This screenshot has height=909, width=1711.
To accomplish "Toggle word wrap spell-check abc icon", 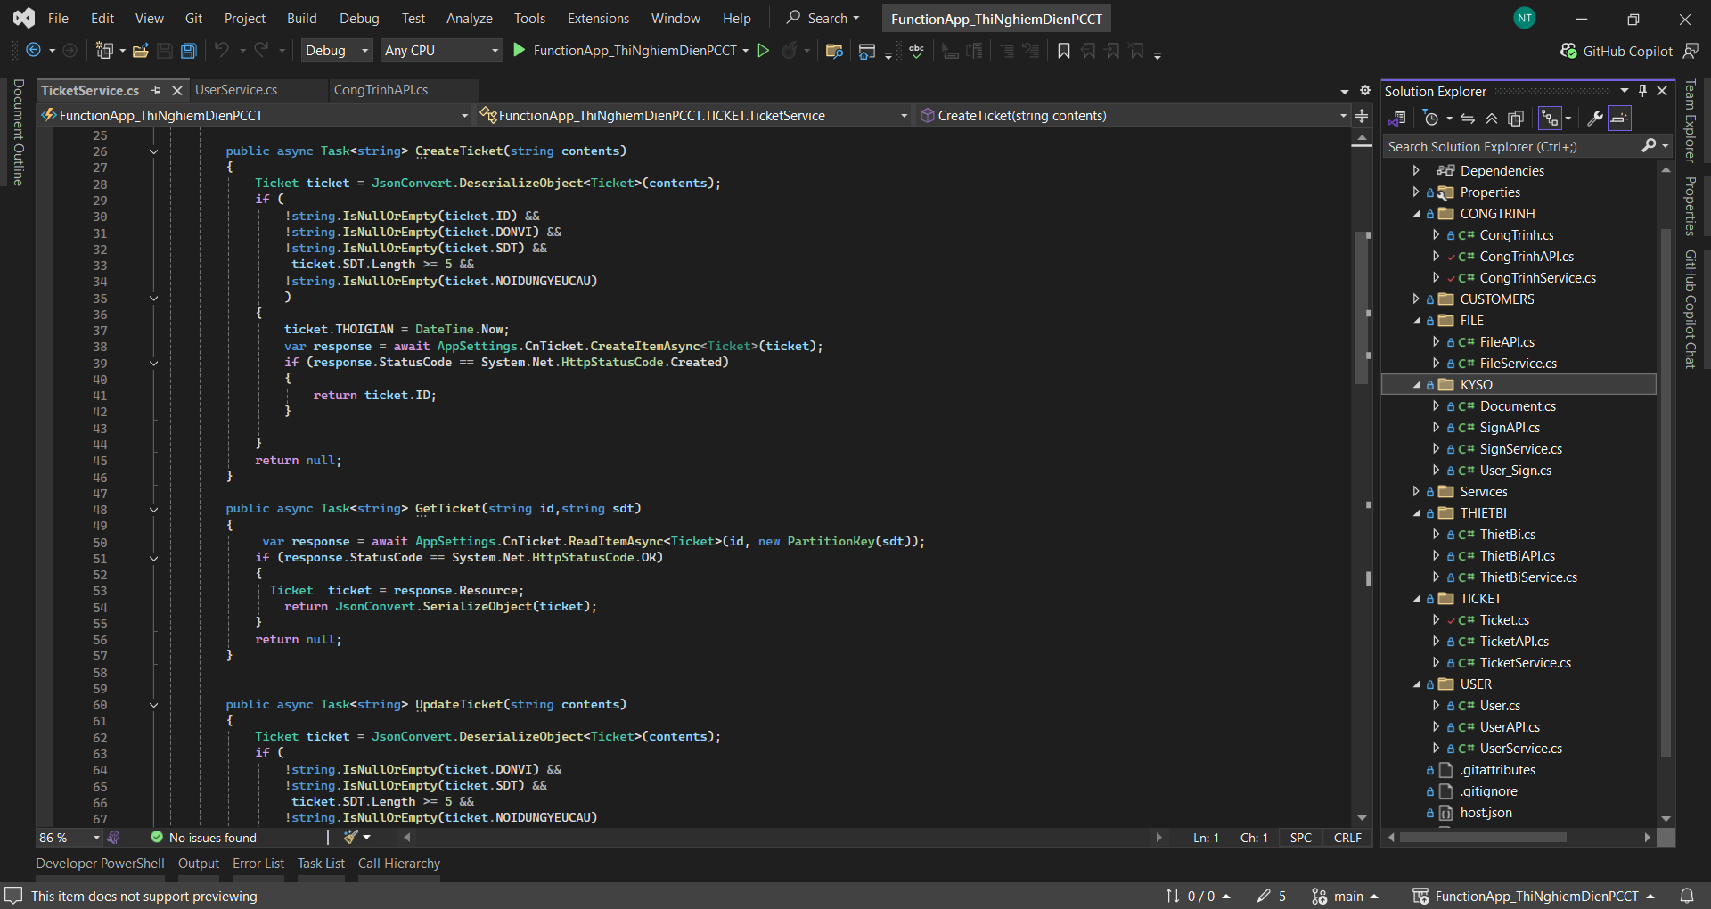I will pos(917,51).
